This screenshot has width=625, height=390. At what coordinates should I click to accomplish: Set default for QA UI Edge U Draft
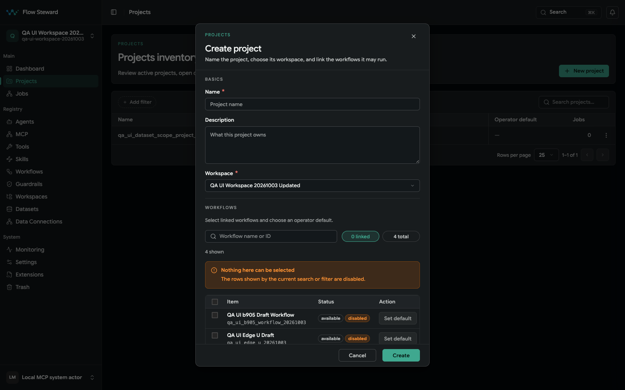pos(398,339)
